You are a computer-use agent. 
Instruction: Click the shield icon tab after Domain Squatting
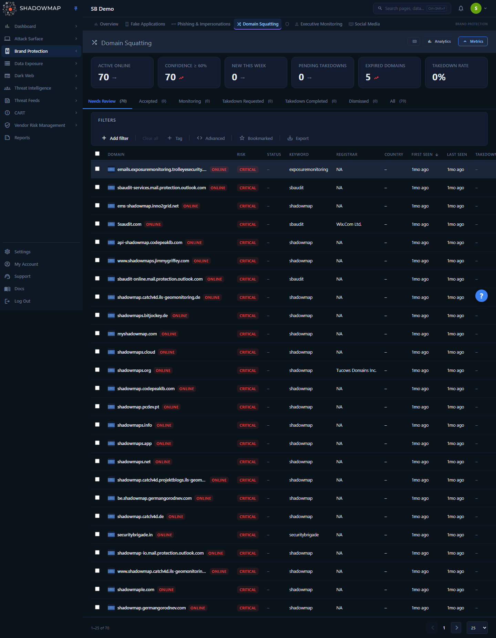pyautogui.click(x=287, y=24)
